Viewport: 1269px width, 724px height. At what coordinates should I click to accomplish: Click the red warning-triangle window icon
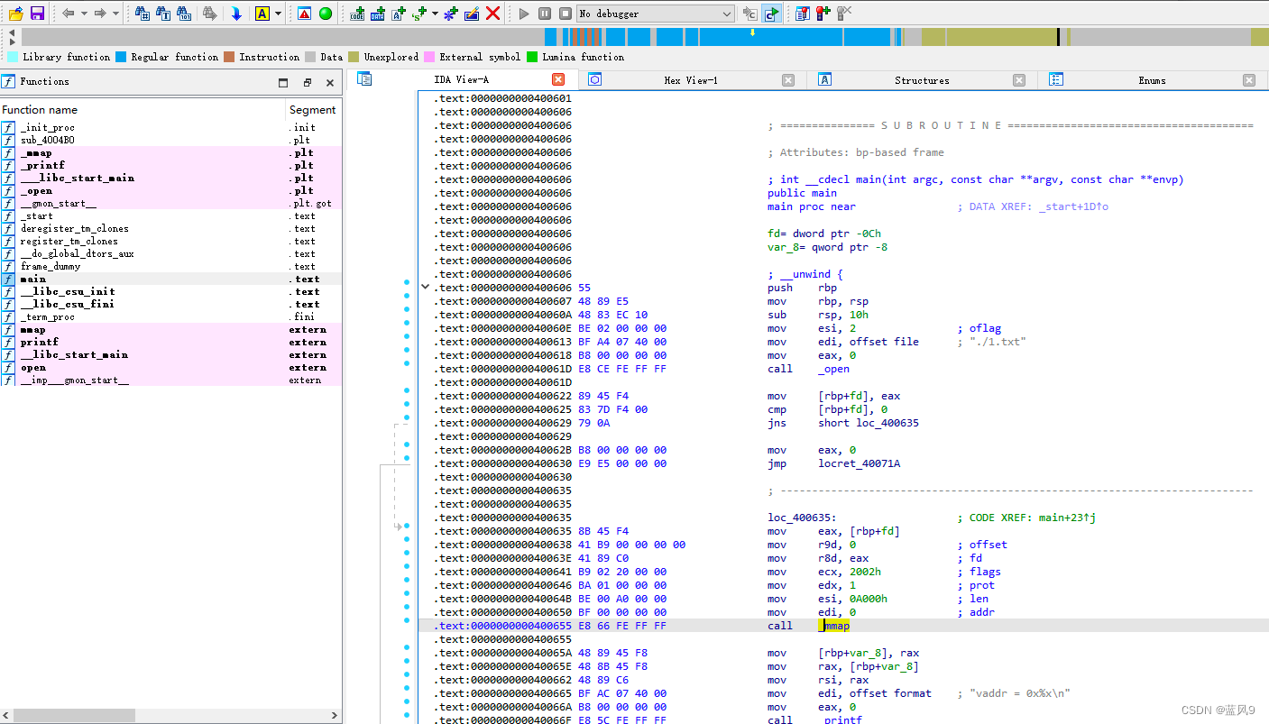click(x=304, y=14)
